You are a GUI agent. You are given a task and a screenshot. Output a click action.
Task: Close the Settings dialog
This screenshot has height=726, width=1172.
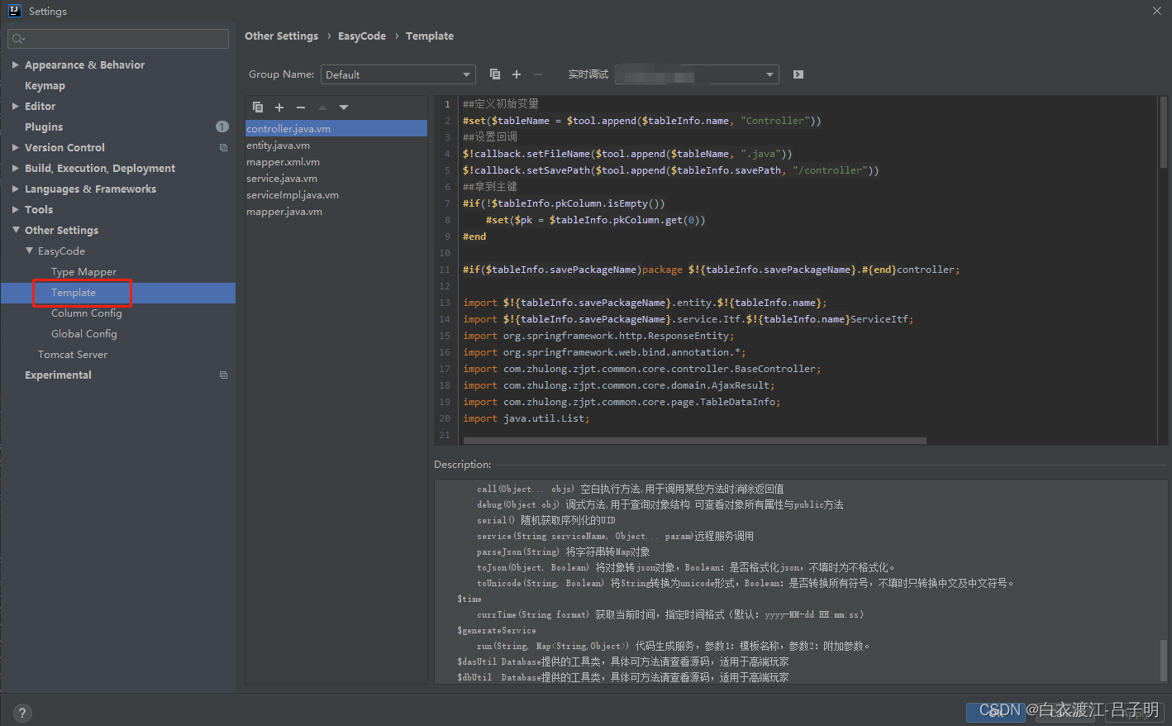point(1156,11)
